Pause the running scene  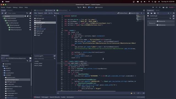click(156, 7)
